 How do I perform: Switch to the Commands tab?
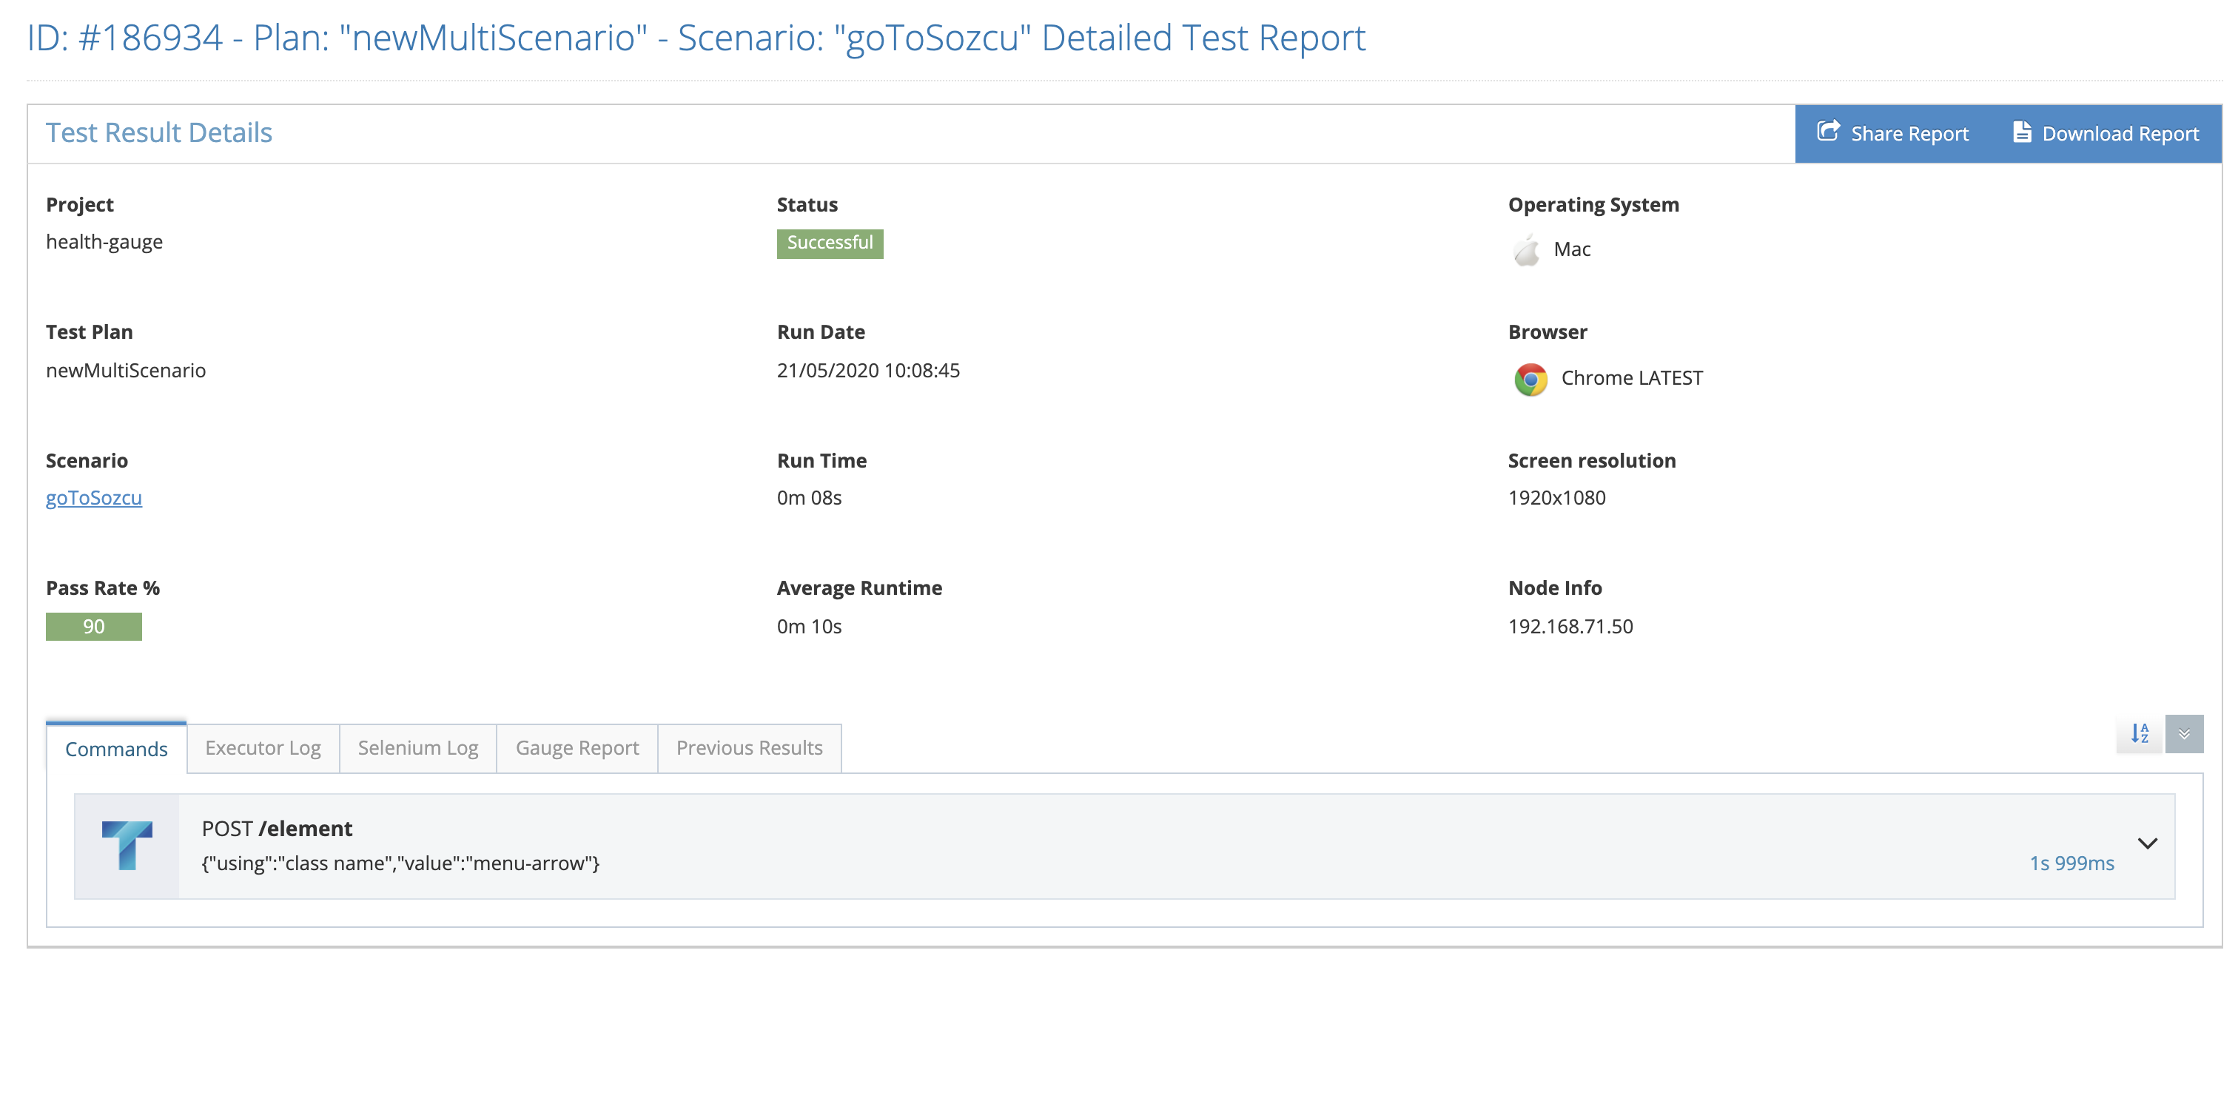point(116,749)
